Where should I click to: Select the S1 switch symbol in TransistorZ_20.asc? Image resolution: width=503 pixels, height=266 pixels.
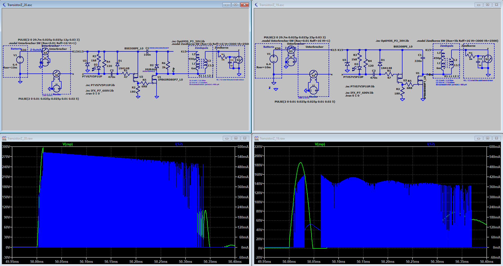click(x=56, y=74)
